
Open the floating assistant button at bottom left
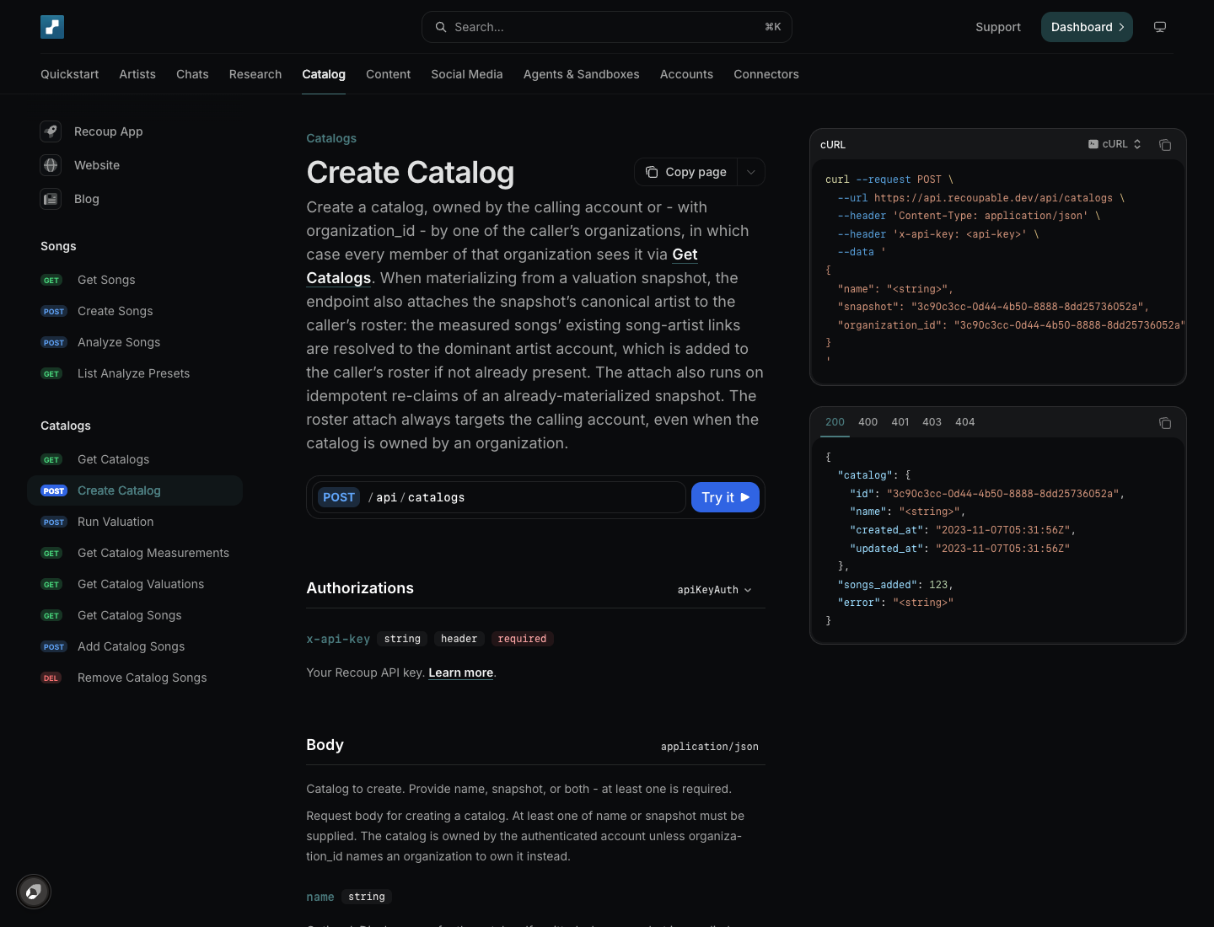click(x=34, y=892)
